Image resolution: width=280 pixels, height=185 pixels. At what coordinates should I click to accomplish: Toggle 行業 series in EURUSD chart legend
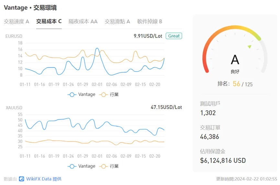(x=109, y=94)
